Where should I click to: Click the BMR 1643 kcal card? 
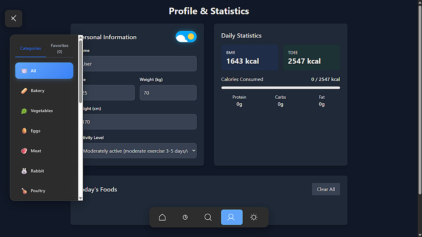pyautogui.click(x=250, y=58)
